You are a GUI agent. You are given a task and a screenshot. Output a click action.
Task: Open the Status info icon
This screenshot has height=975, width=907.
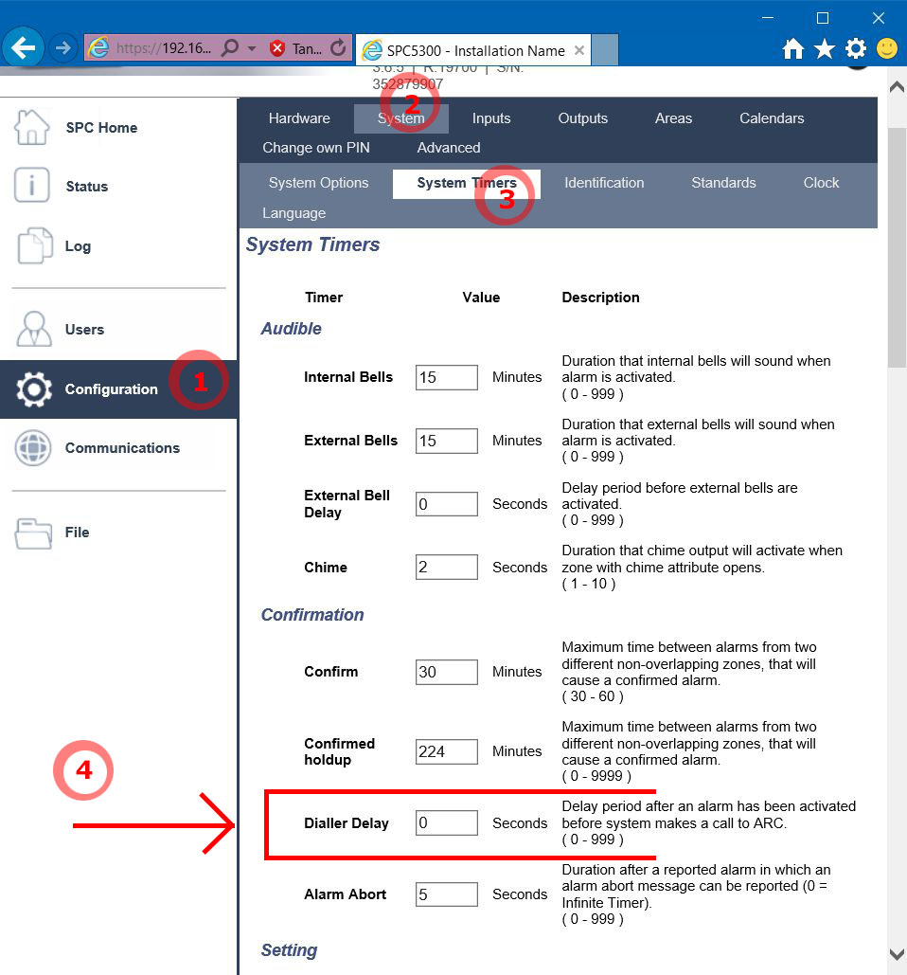pyautogui.click(x=32, y=187)
